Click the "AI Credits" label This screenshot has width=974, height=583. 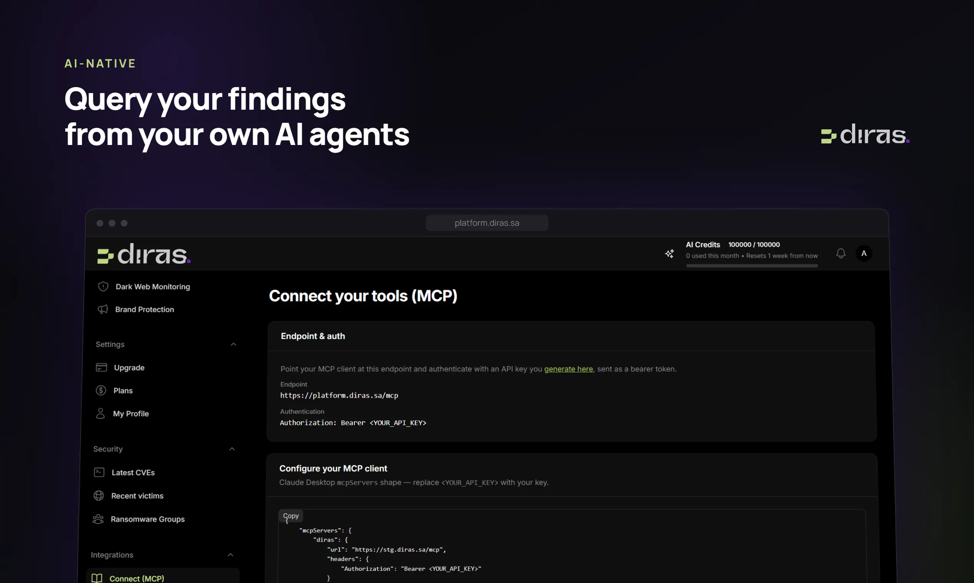click(703, 245)
